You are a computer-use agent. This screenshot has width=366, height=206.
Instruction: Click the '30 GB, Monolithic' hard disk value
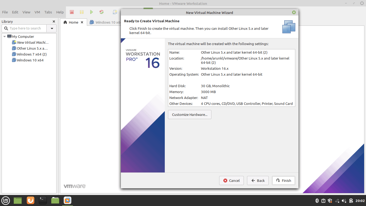click(x=215, y=86)
